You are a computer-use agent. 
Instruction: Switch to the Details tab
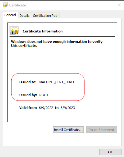[x=24, y=16]
